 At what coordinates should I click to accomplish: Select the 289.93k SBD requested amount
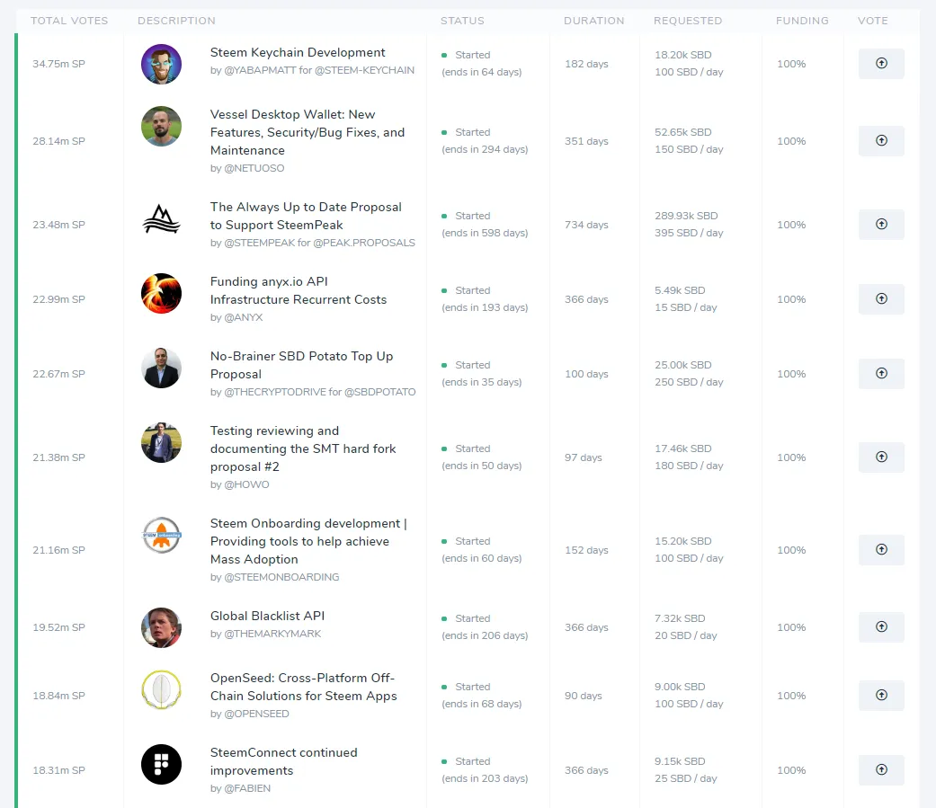pos(686,216)
